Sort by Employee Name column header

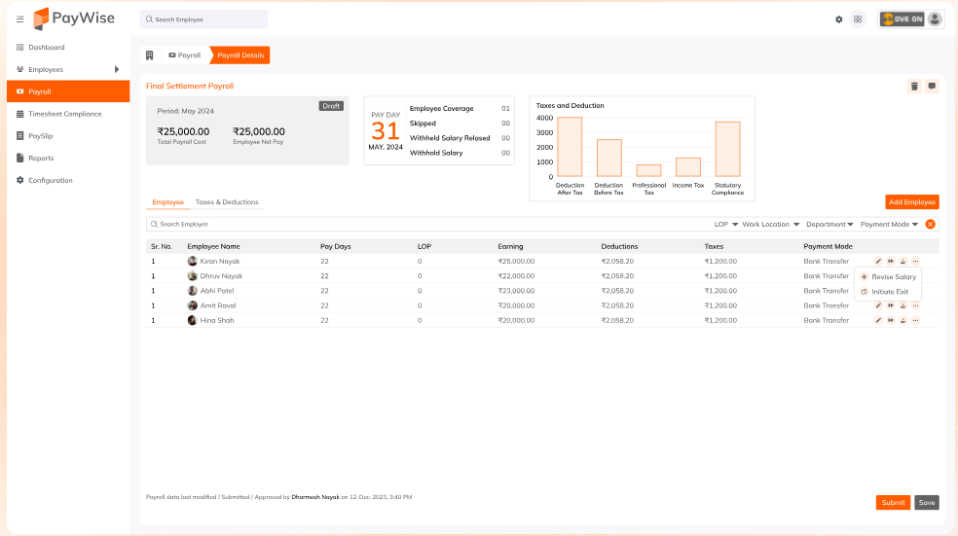click(x=213, y=247)
